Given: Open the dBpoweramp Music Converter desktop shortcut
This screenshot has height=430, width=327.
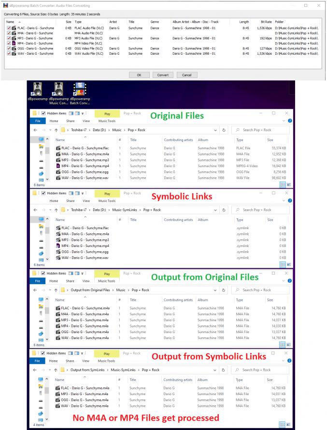Looking at the screenshot, I should pos(59,90).
